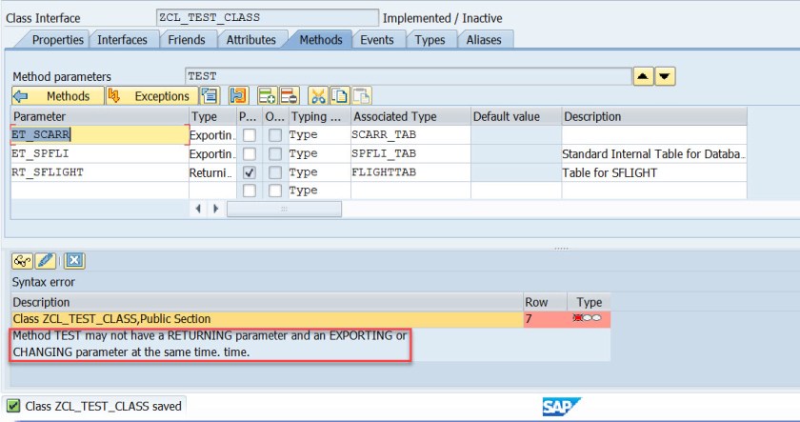Viewport: 800px width, 422px height.
Task: Click the glasses display icon in error panel
Action: point(23,261)
